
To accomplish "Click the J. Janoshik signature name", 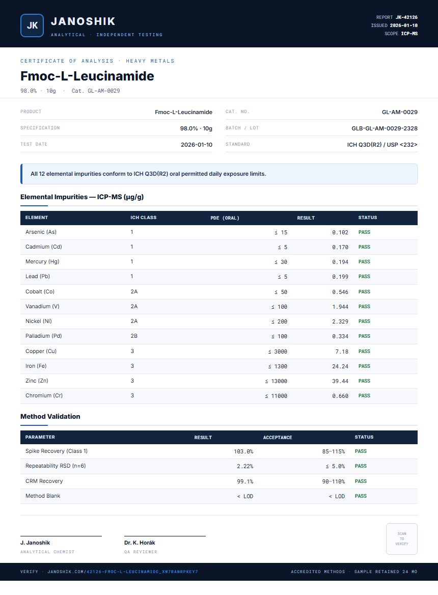I will coord(35,543).
